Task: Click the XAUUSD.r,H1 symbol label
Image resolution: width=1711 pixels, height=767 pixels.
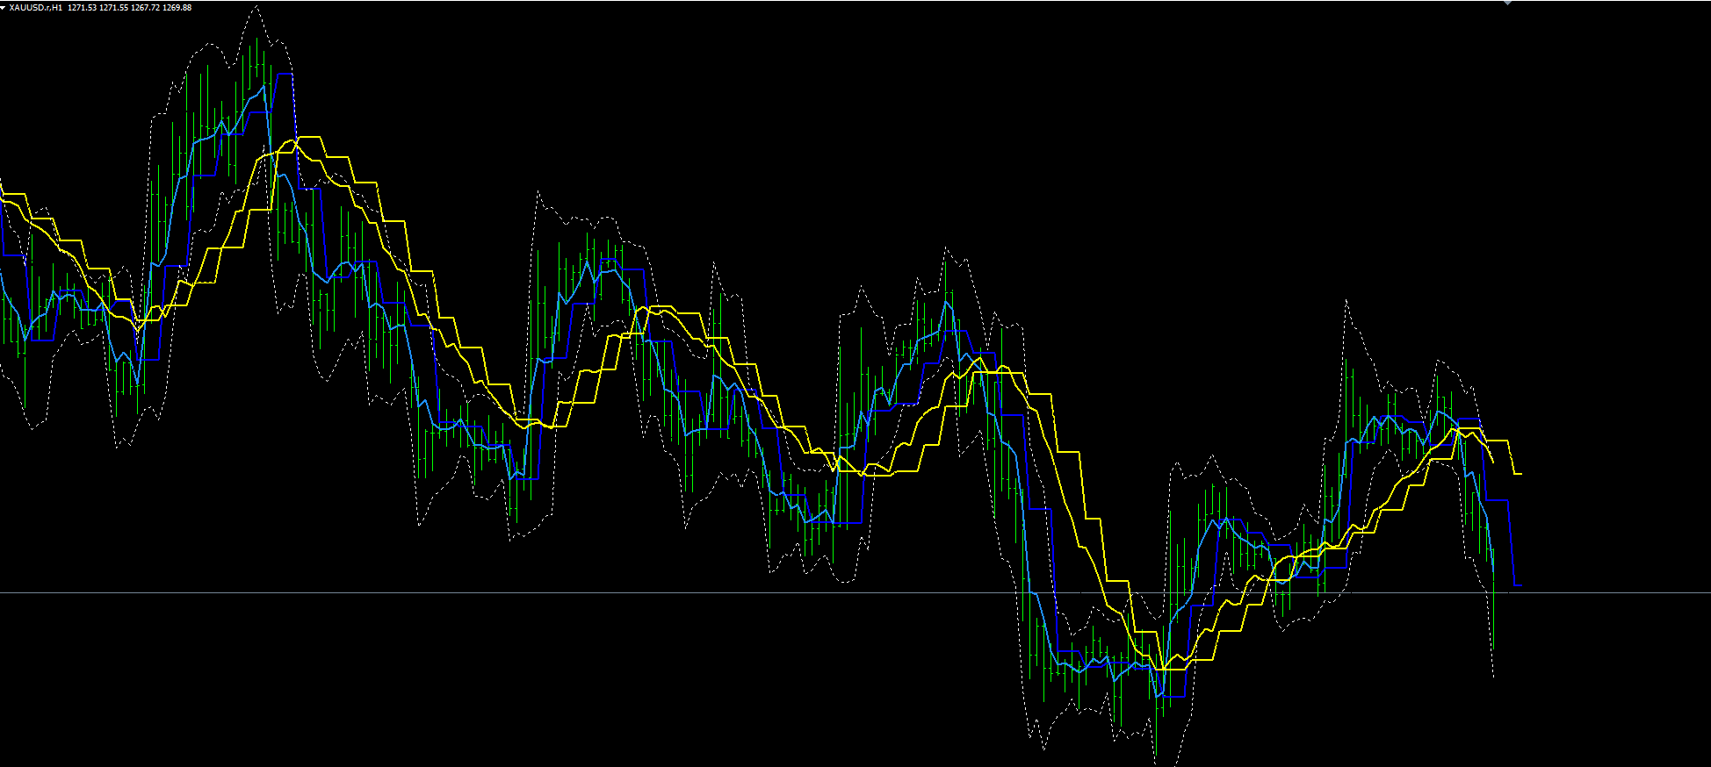Action: 36,8
